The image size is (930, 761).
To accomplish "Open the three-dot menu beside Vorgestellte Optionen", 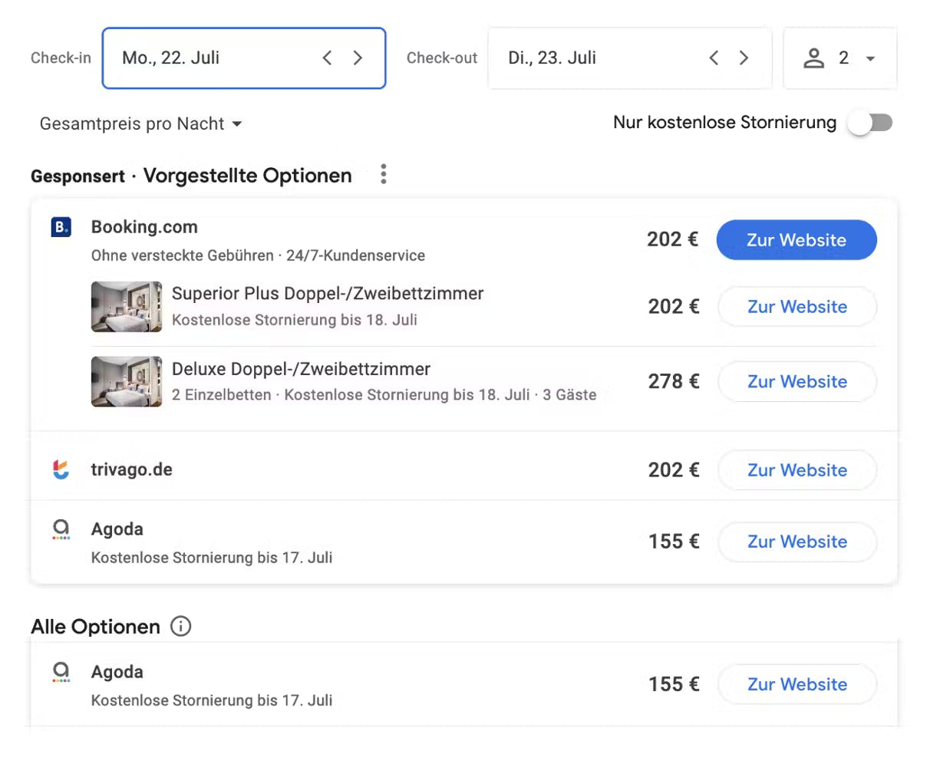I will [384, 175].
